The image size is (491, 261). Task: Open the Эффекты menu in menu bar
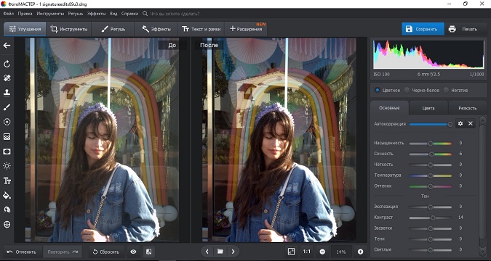click(97, 14)
